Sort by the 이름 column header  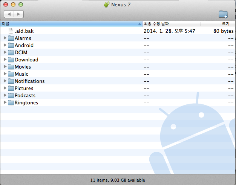pos(71,24)
